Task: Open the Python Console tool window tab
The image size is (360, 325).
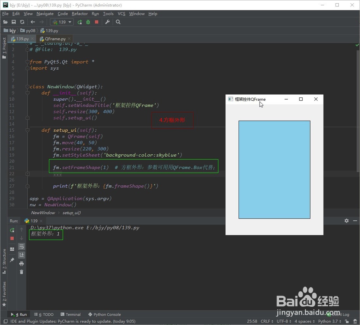Action: coord(105,315)
